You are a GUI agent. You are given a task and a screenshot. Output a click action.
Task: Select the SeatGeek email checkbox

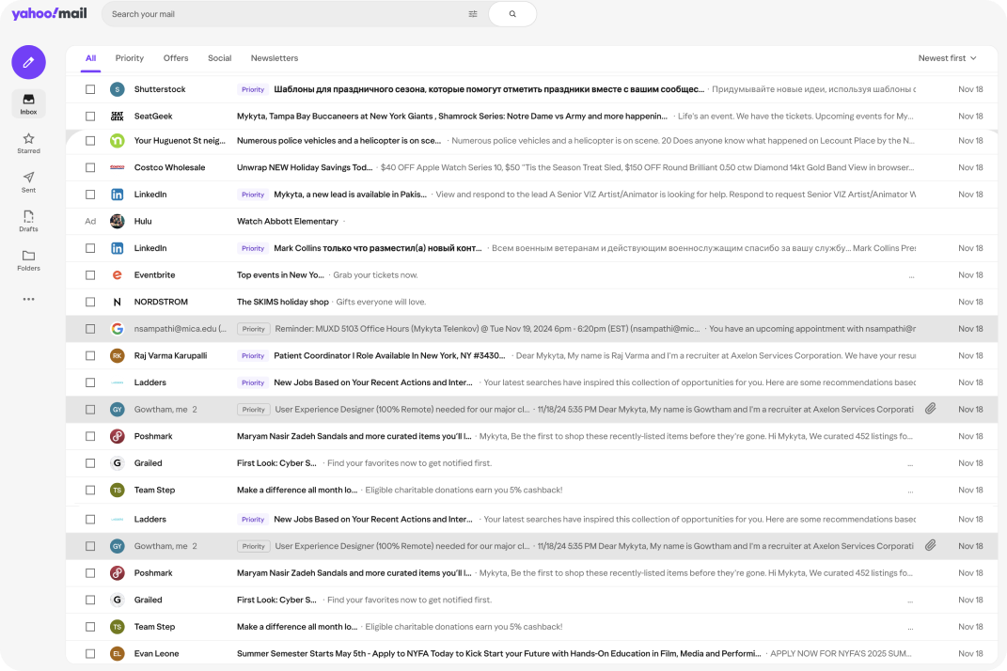point(90,117)
